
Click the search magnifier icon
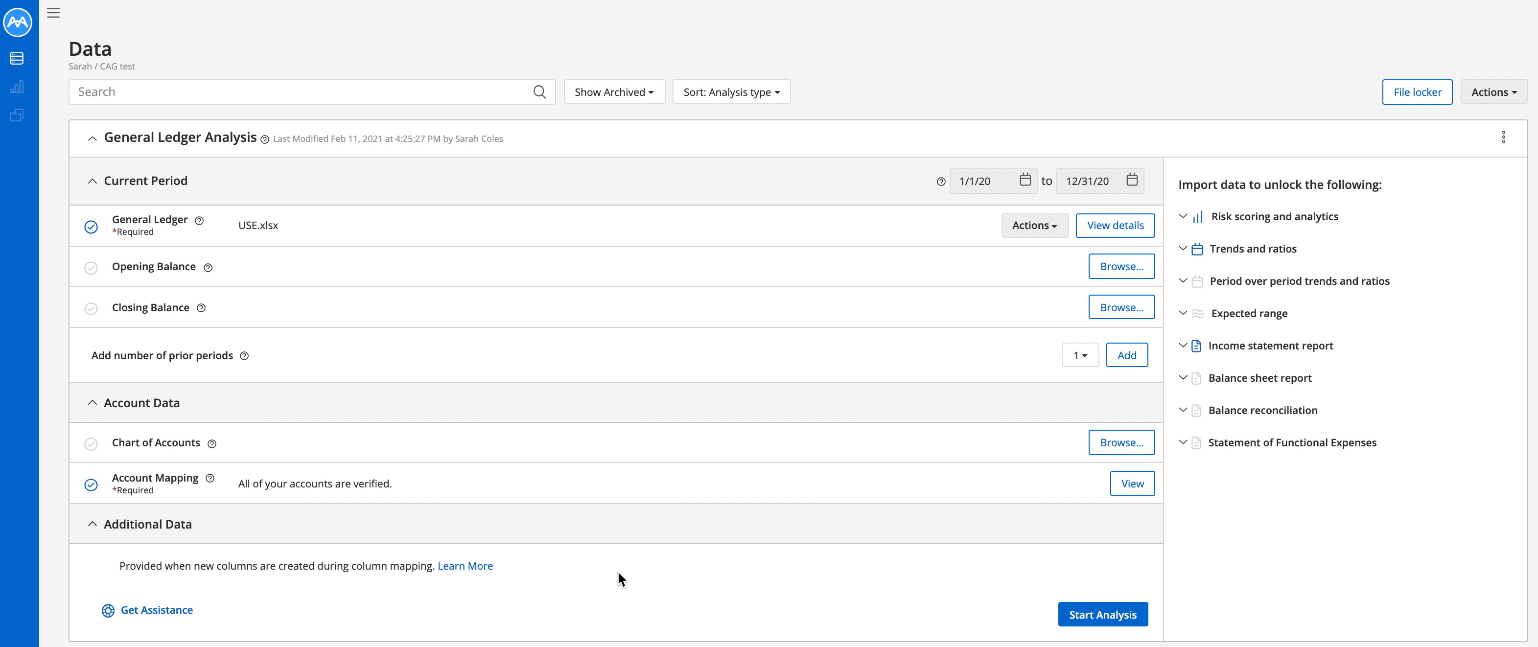(x=539, y=92)
